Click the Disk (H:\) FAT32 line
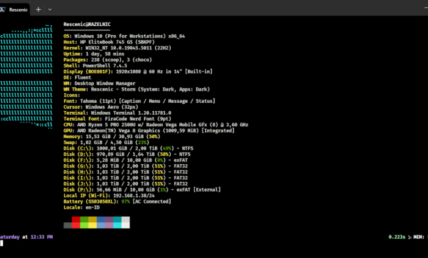 (x=126, y=172)
